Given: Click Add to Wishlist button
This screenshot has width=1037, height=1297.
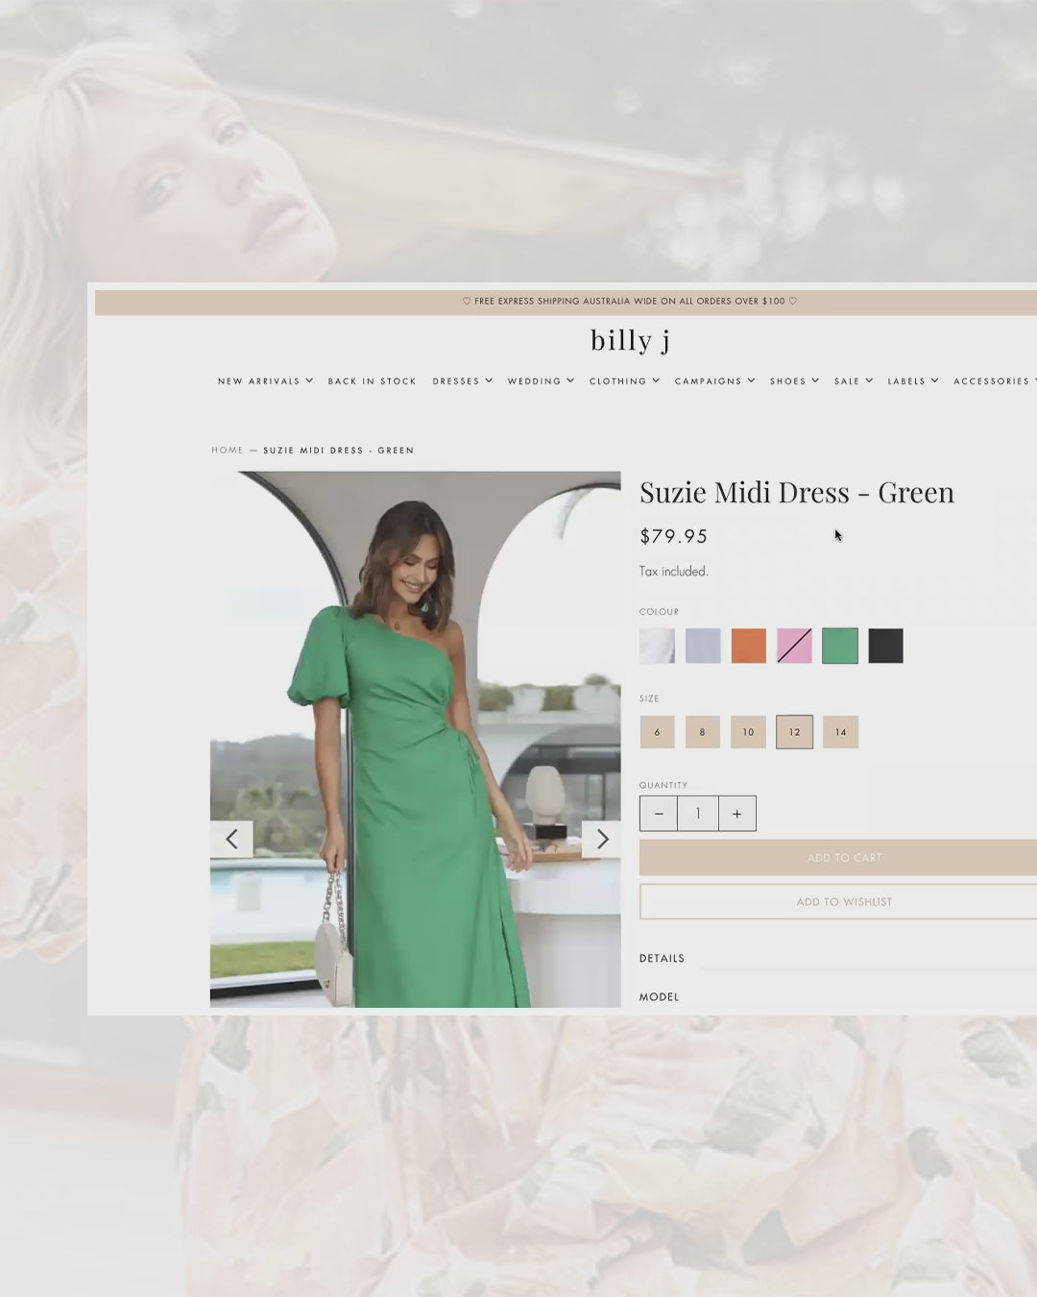Looking at the screenshot, I should click(x=843, y=902).
